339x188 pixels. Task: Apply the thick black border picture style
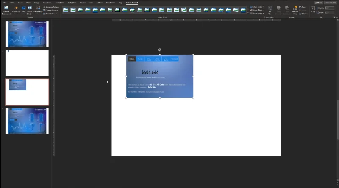click(117, 10)
